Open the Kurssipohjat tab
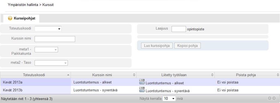The width and height of the screenshot is (280, 103). tap(21, 18)
